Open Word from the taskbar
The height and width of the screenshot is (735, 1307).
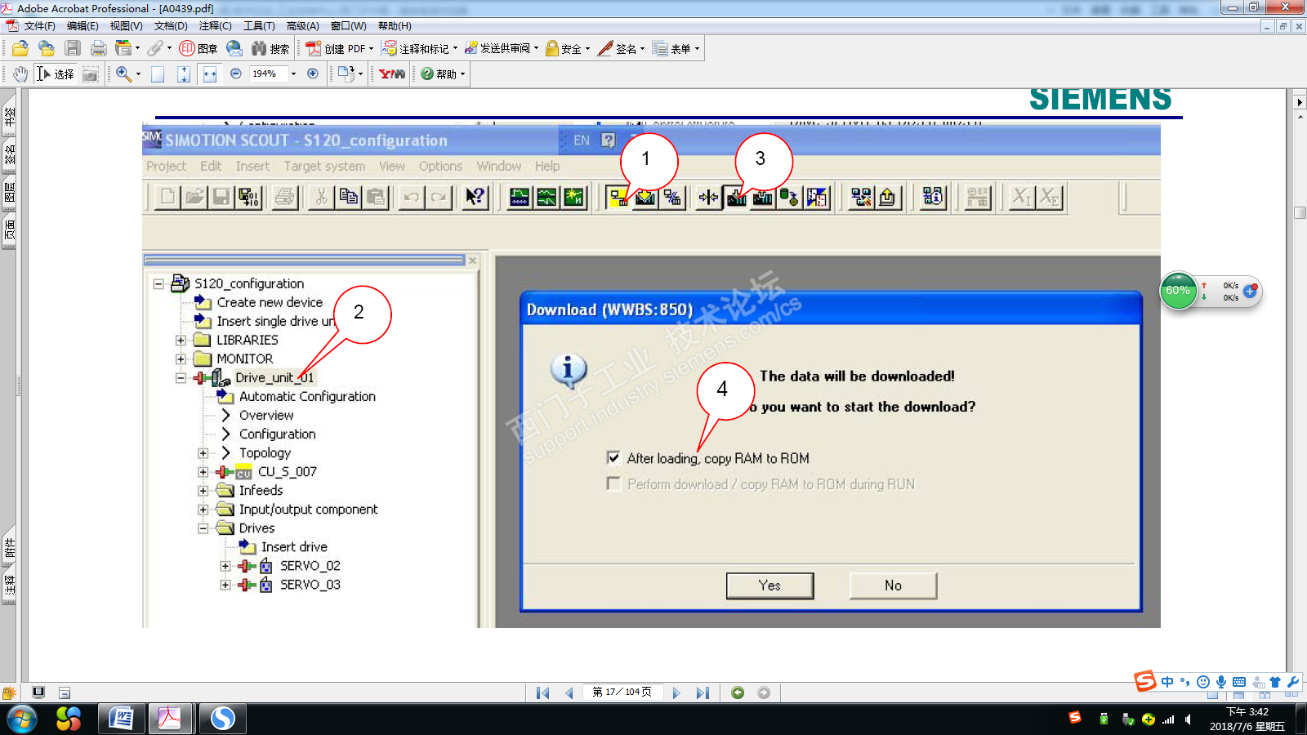121,719
